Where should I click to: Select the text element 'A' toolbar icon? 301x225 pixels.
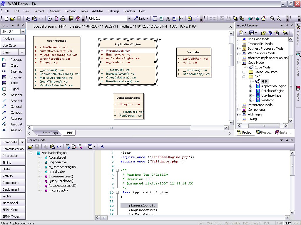tap(168, 19)
